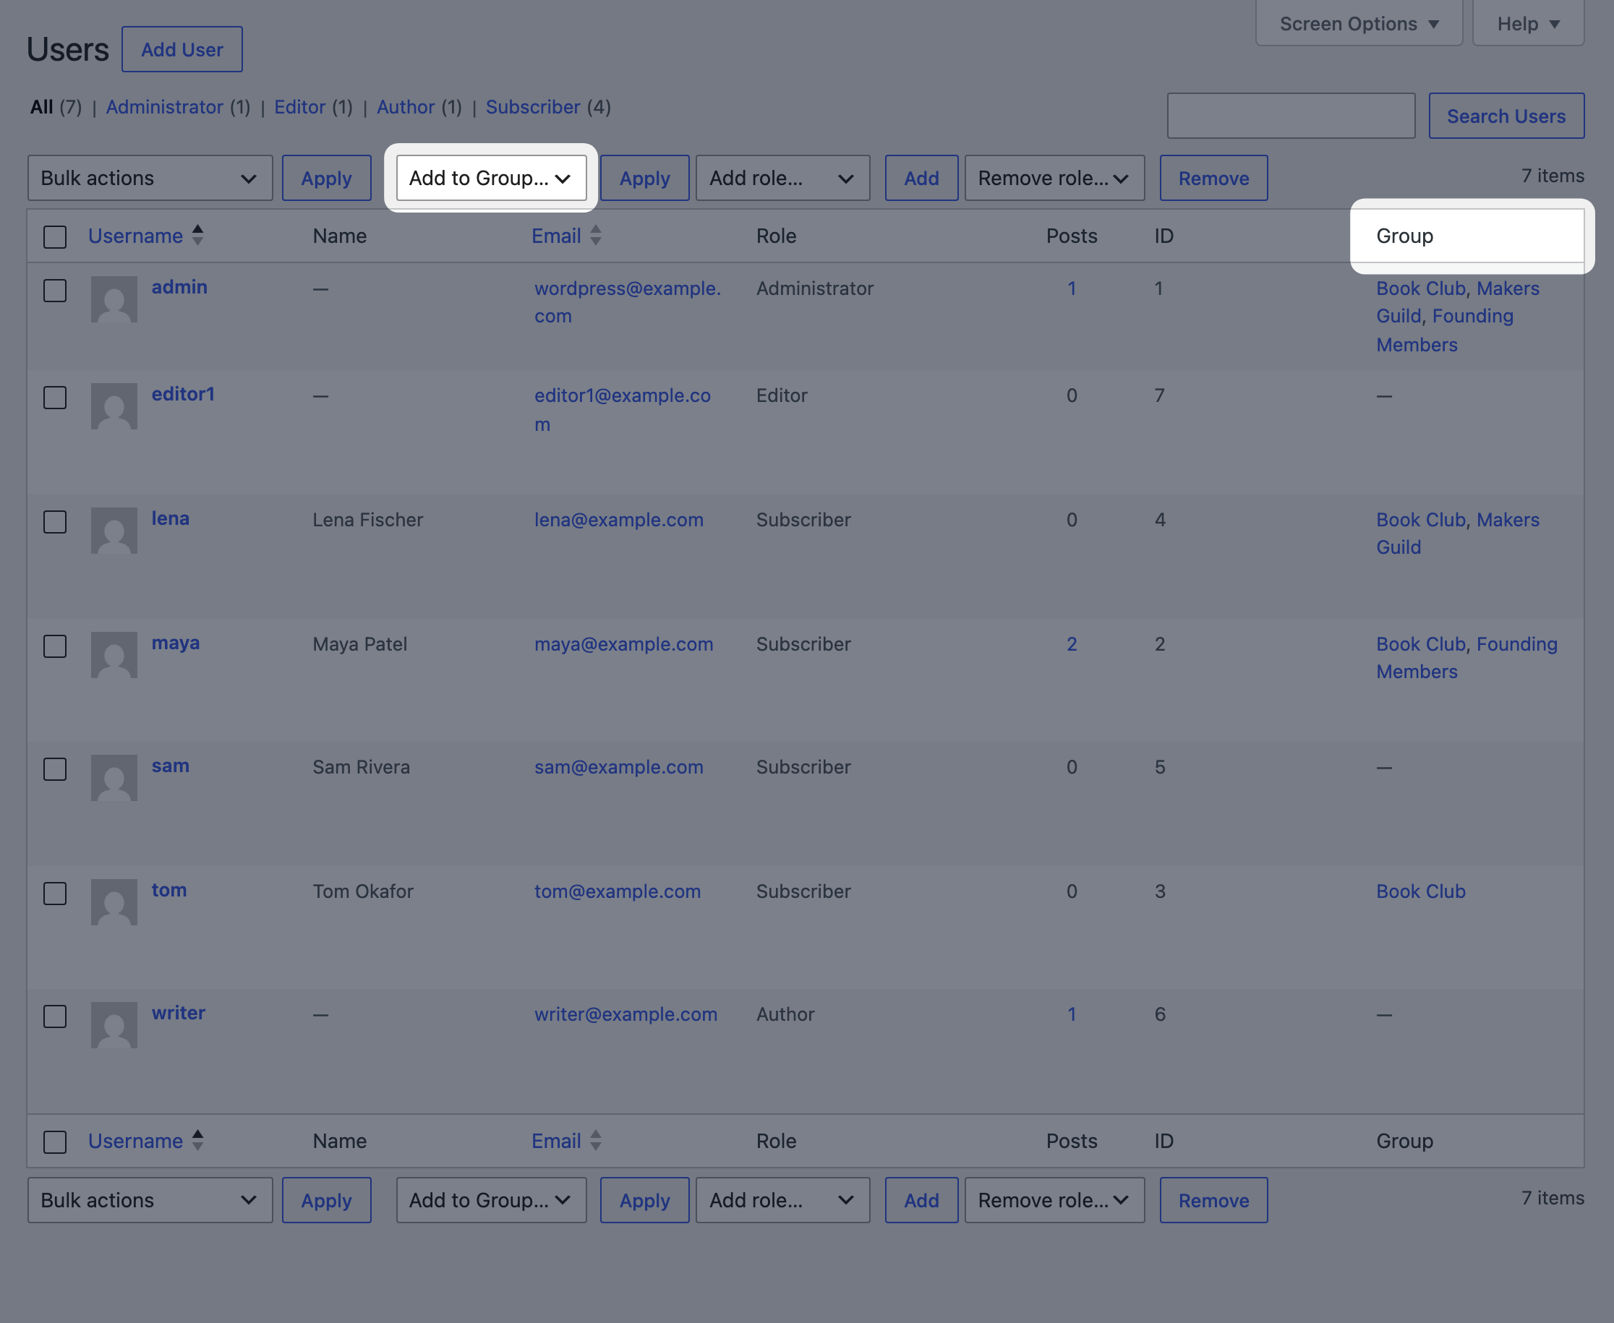This screenshot has width=1614, height=1323.
Task: Filter users by Editor role
Action: click(x=300, y=107)
